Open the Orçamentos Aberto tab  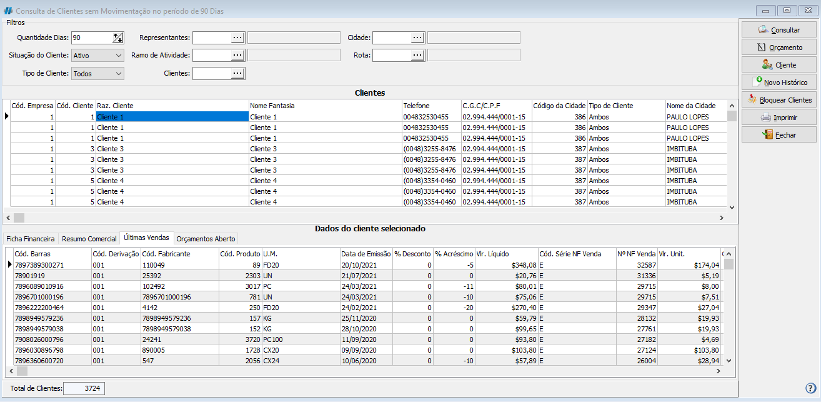point(206,239)
